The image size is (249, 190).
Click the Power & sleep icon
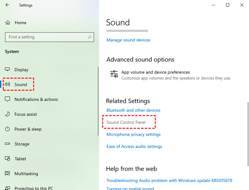(x=7, y=129)
